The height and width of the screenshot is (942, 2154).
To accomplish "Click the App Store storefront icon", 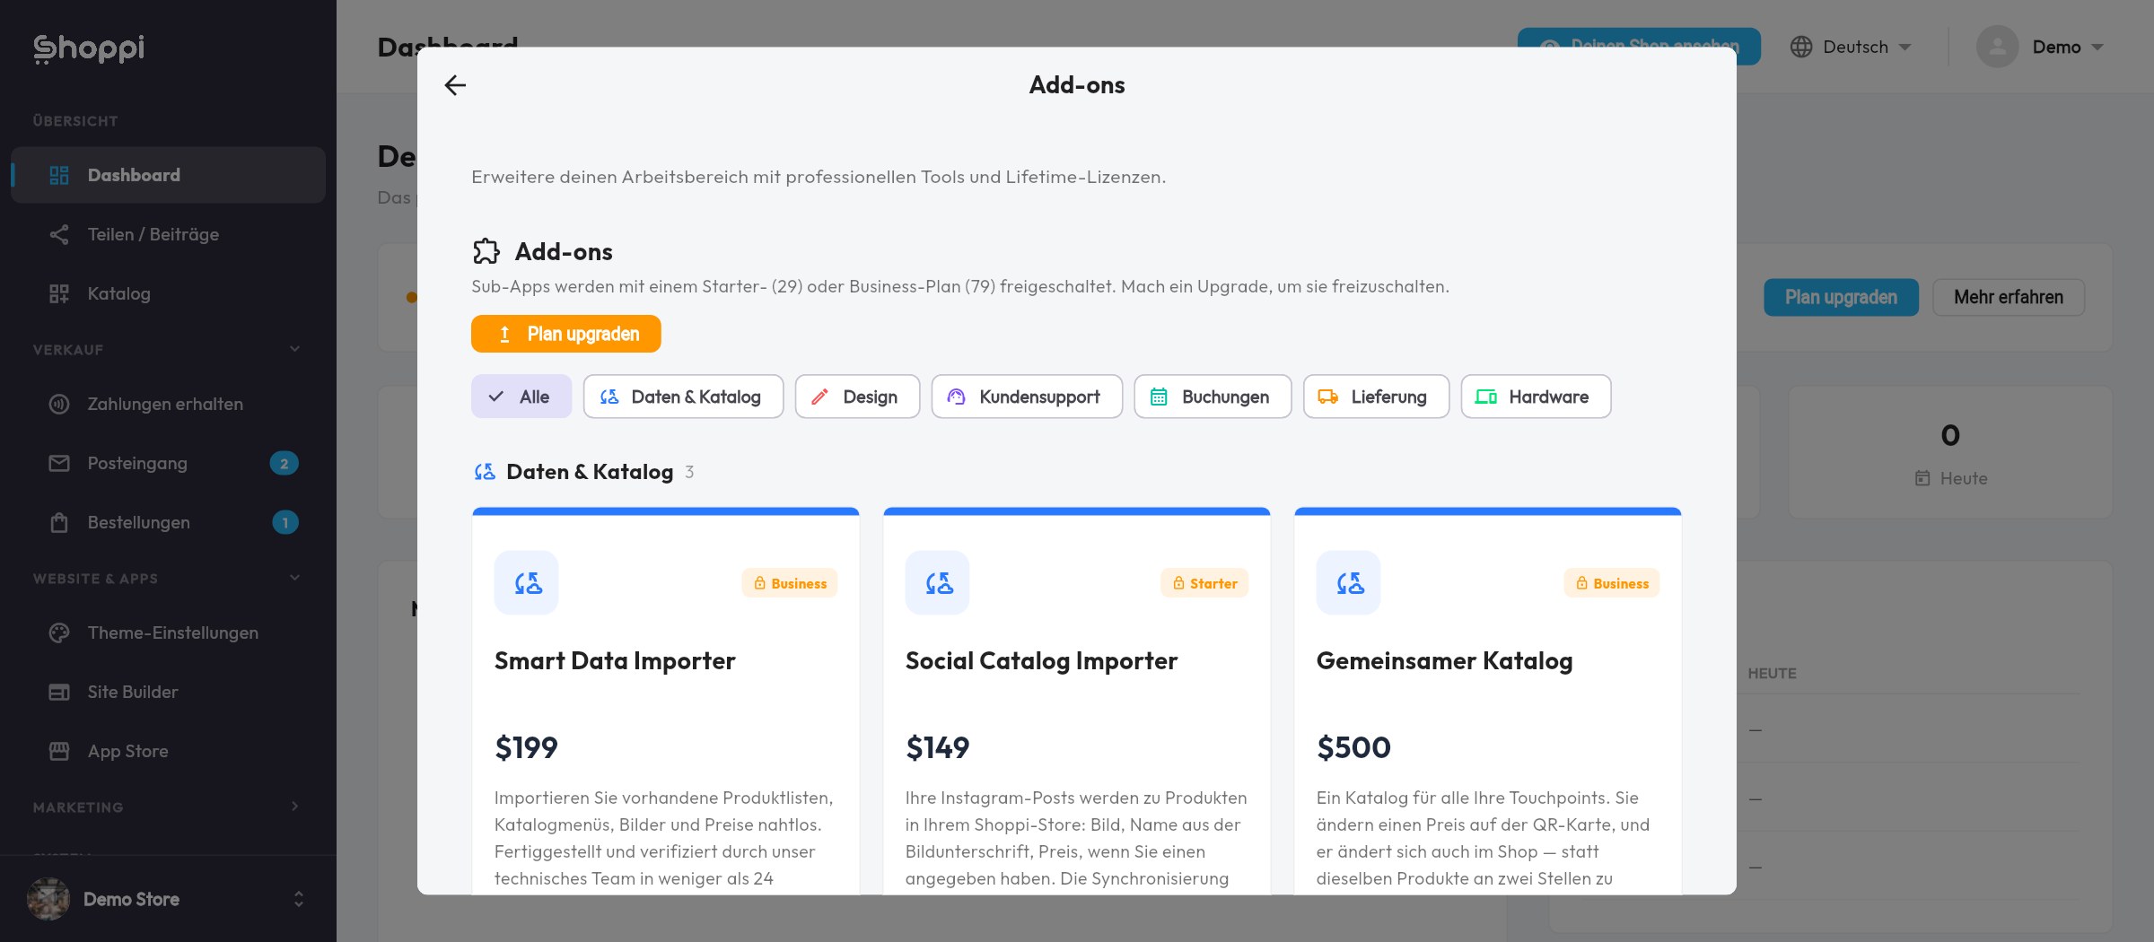I will point(59,751).
